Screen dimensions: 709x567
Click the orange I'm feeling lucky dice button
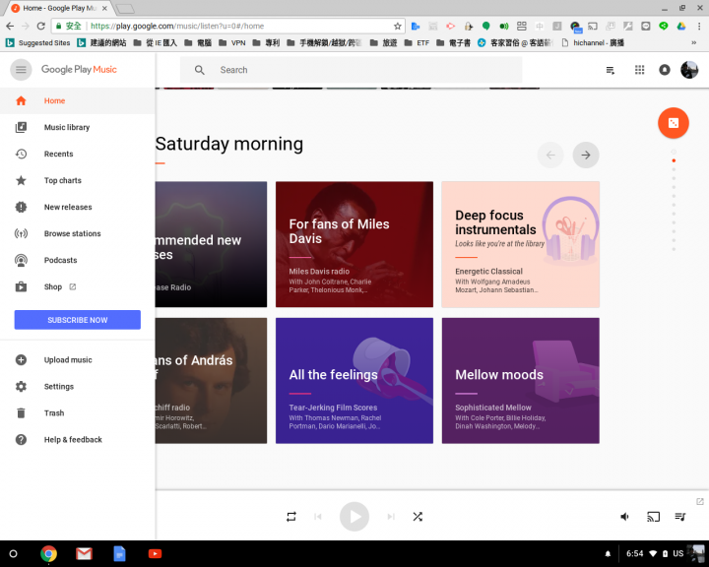[674, 123]
